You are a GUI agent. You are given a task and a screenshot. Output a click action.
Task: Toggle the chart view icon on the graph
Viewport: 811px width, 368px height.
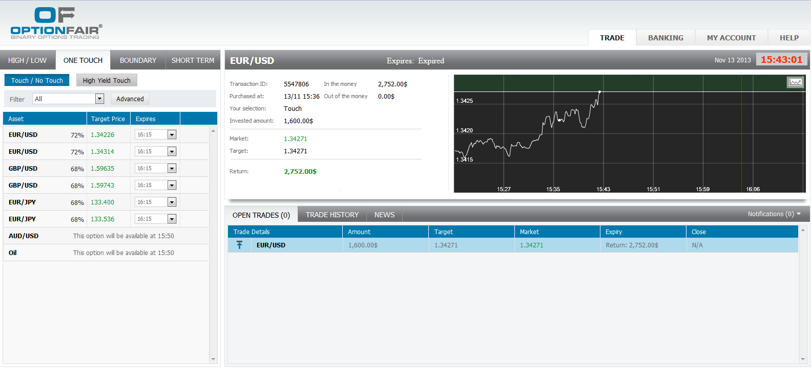tap(795, 82)
